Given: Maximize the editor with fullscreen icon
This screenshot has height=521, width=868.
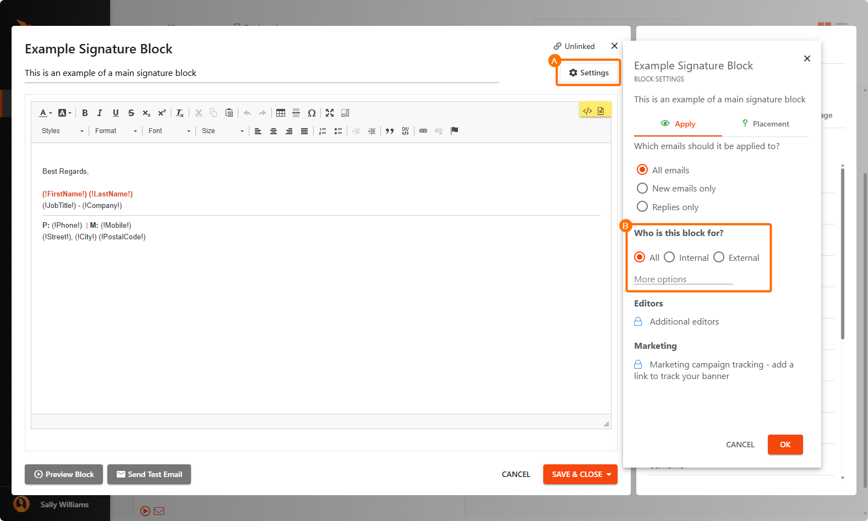Looking at the screenshot, I should click(x=330, y=113).
